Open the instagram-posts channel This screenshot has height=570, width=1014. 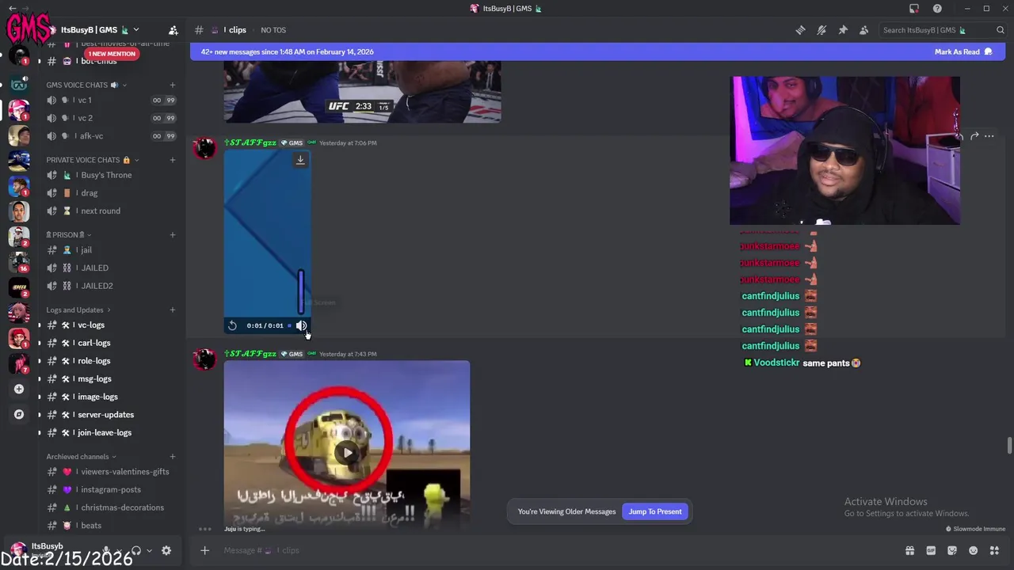pos(109,490)
